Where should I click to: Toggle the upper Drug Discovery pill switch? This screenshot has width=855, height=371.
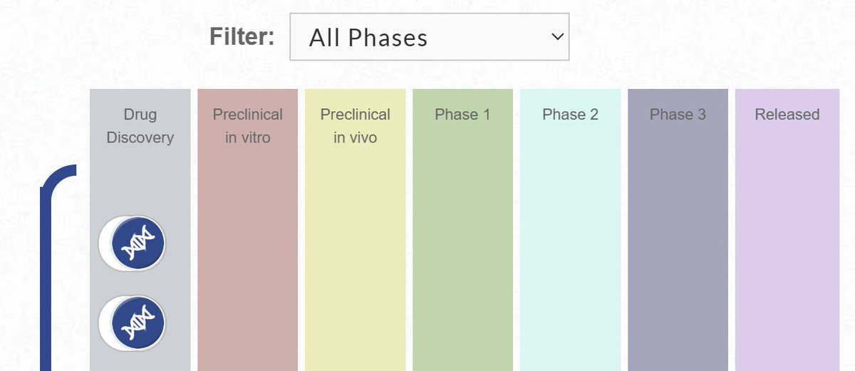pyautogui.click(x=132, y=244)
